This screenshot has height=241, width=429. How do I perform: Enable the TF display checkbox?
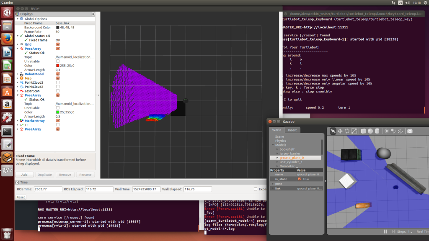[x=58, y=125]
